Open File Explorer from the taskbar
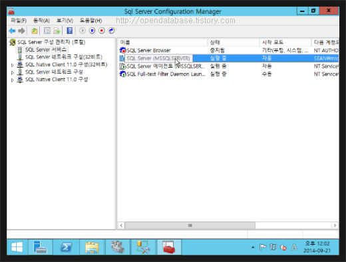 coord(92,247)
